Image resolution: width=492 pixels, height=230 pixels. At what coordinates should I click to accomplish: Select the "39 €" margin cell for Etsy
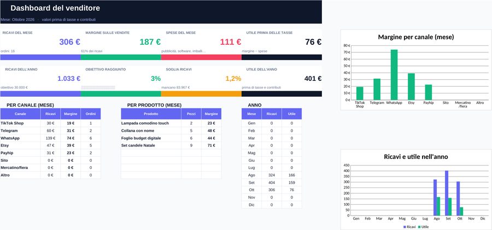click(71, 145)
